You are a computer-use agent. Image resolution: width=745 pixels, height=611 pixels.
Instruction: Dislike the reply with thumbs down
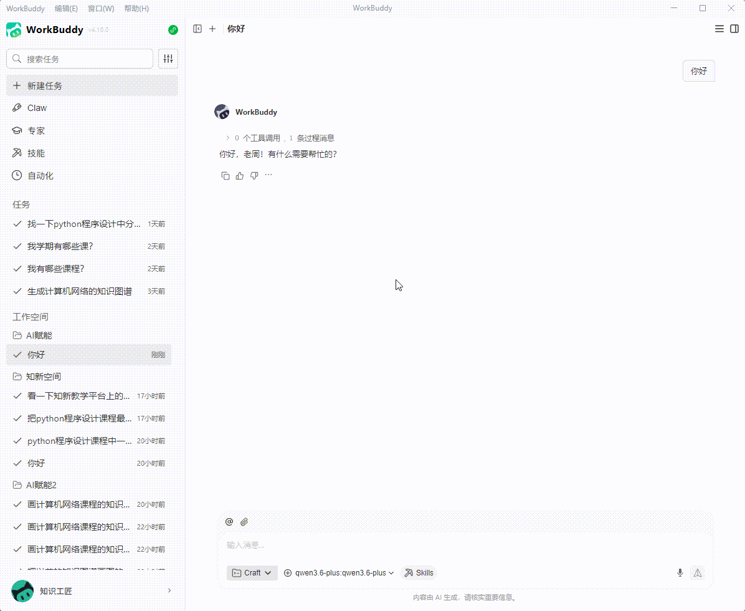(x=254, y=175)
